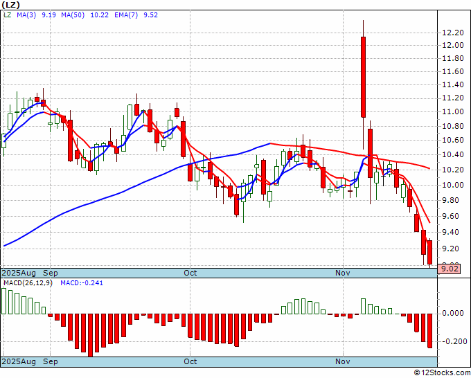Click the MA(3) value 9.19

pyautogui.click(x=48, y=15)
